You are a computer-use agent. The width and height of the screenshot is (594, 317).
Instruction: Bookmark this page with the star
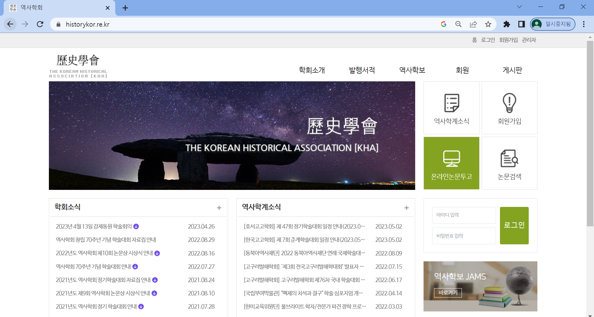(488, 24)
